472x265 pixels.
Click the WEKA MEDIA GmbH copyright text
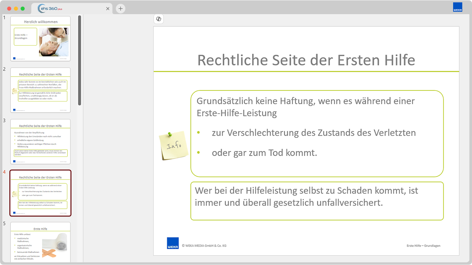click(204, 246)
